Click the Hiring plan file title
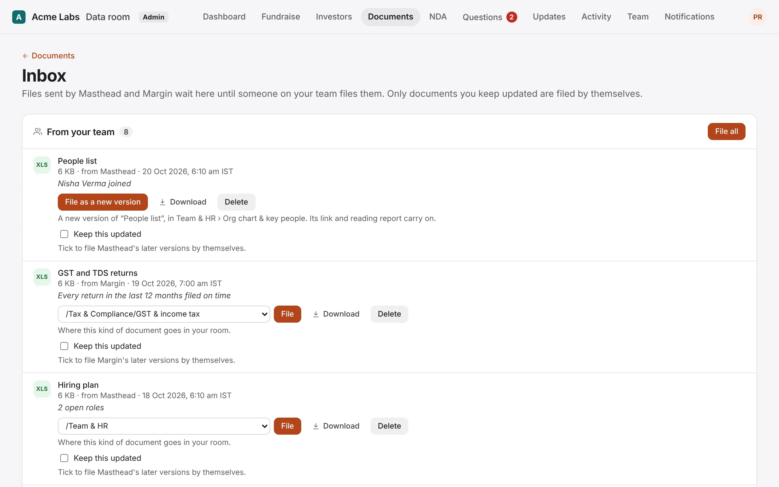This screenshot has width=779, height=487. point(78,385)
